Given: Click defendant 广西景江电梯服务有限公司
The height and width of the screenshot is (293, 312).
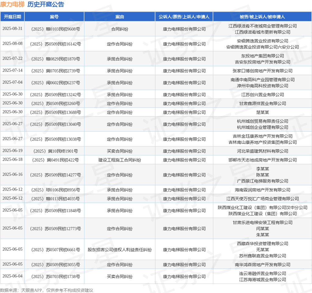Looking at the screenshot, I should tap(262, 181).
